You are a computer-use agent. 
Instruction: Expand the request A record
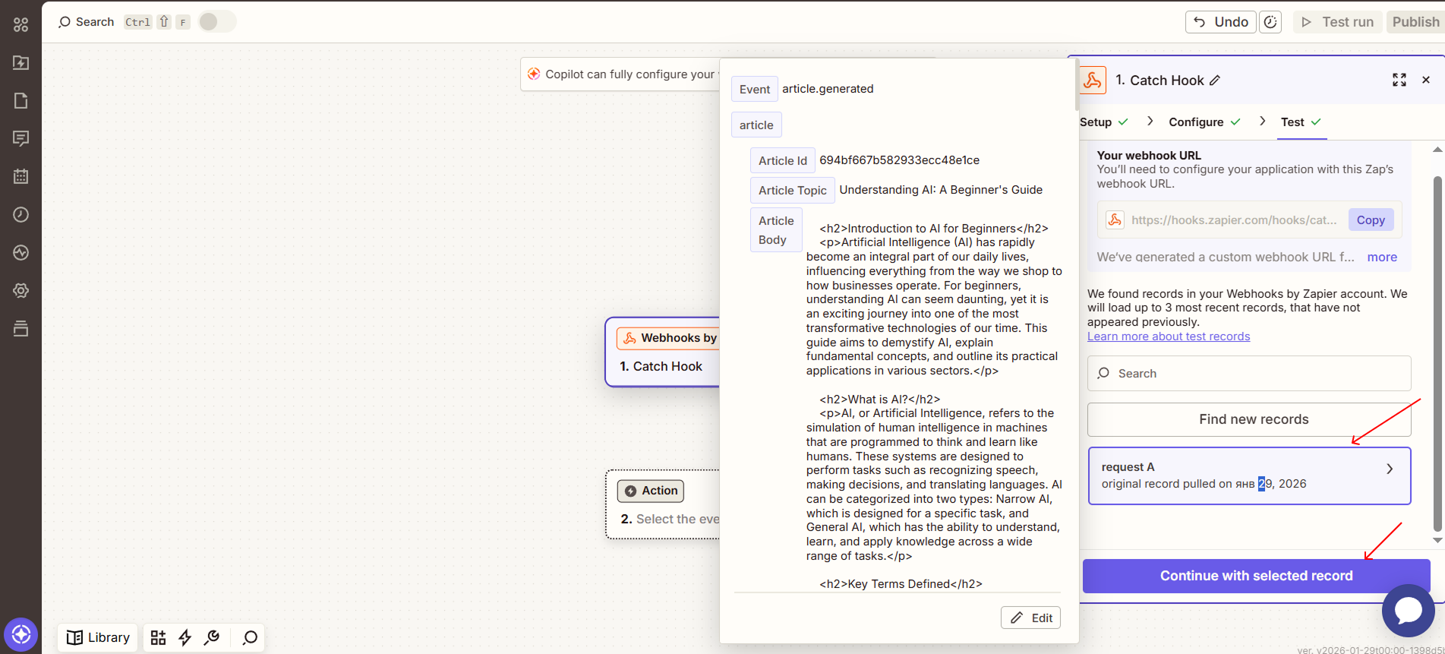click(1389, 469)
